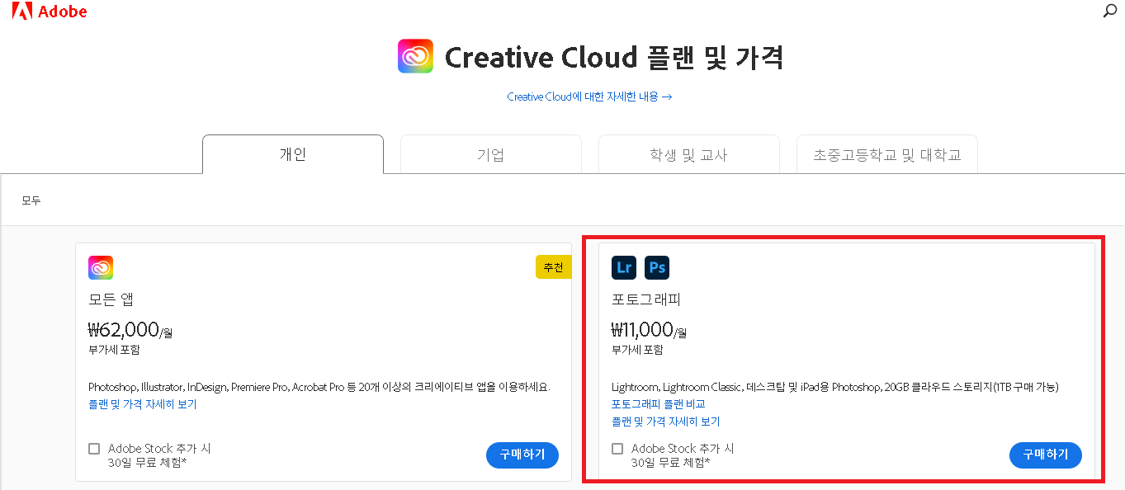Click the Lightroom Lr icon
This screenshot has width=1125, height=490.
(624, 267)
